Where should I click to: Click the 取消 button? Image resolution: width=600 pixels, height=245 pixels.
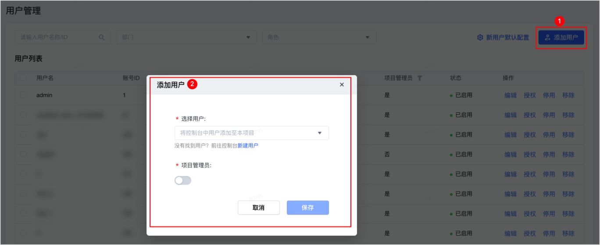coord(259,208)
